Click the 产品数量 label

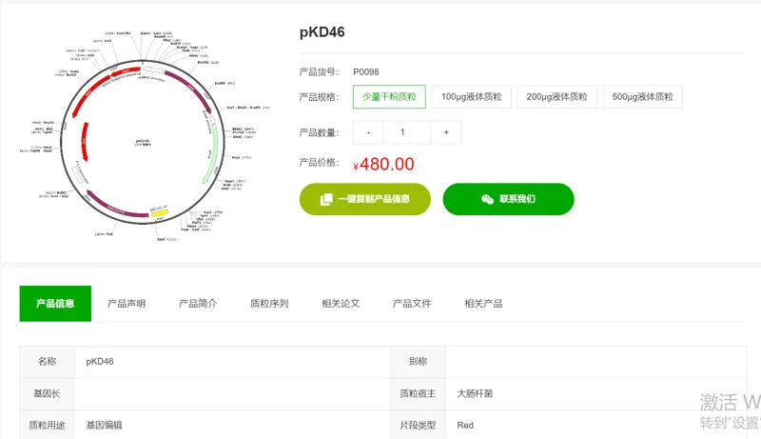tap(319, 132)
